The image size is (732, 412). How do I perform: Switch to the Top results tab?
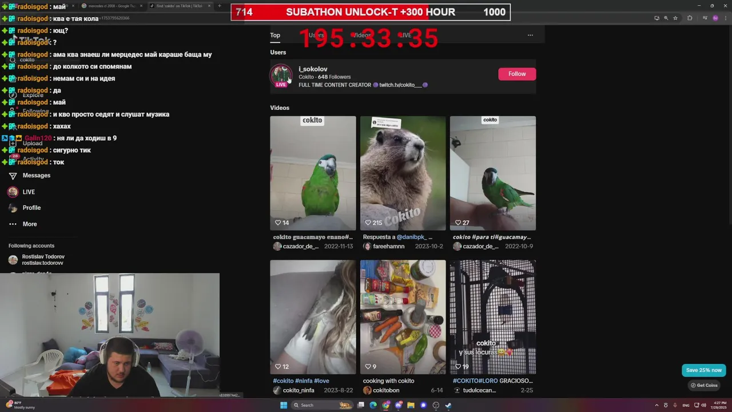pyautogui.click(x=275, y=35)
